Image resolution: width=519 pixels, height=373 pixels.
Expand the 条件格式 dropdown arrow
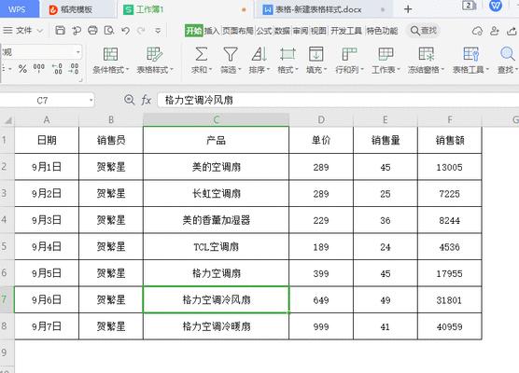128,70
